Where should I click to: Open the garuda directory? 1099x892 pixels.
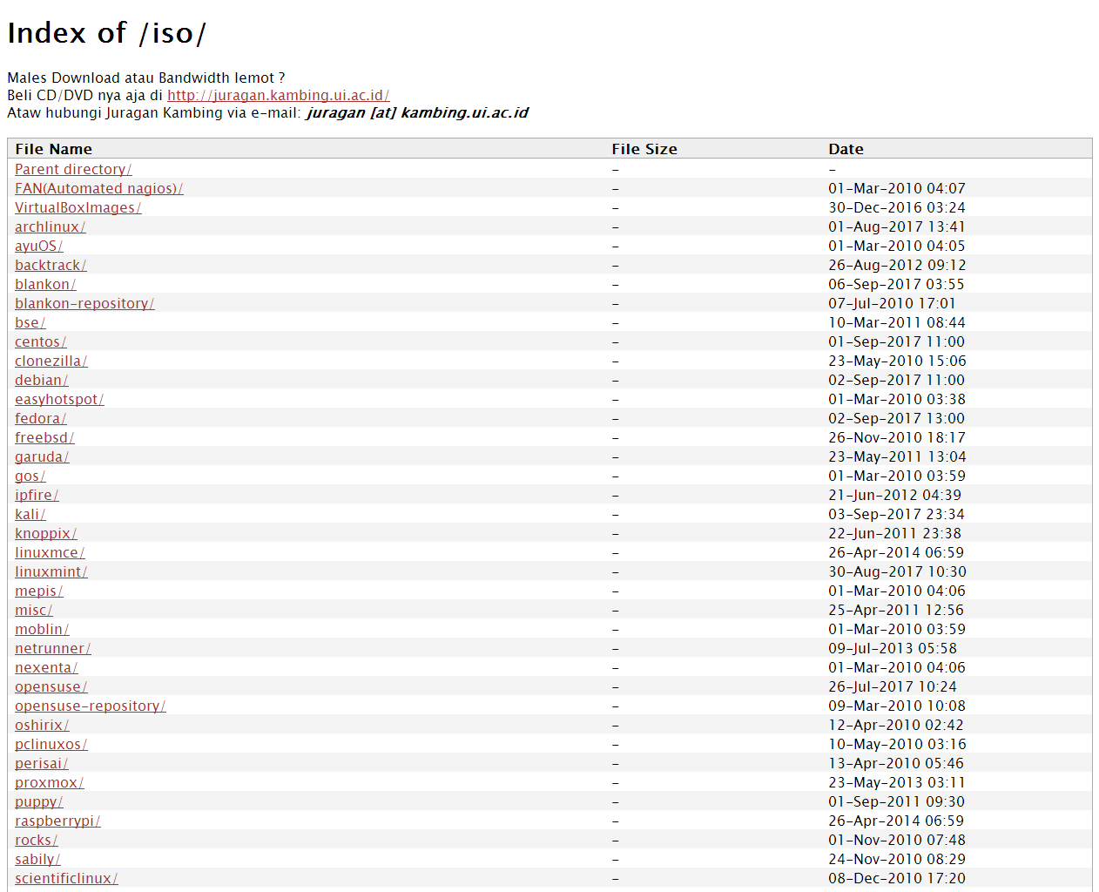point(42,456)
